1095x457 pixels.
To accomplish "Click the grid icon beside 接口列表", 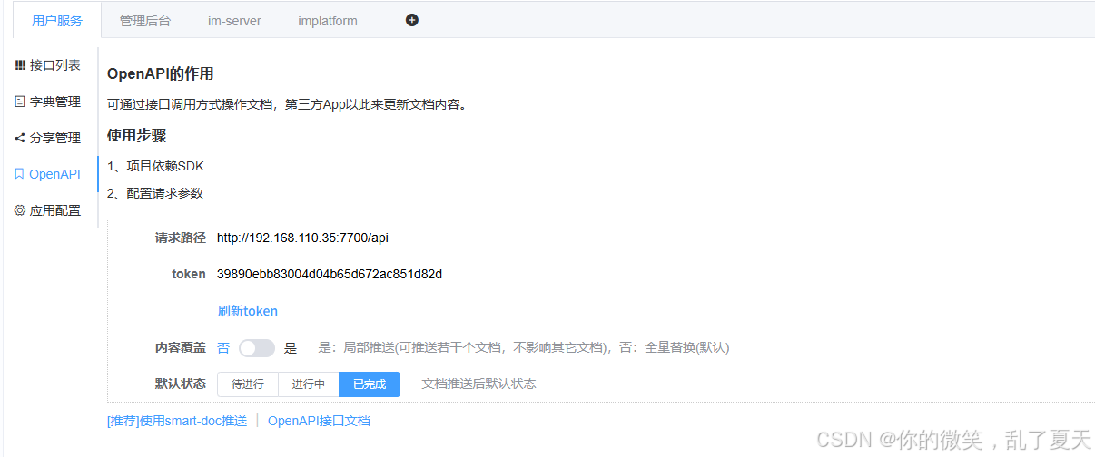I will (x=20, y=65).
